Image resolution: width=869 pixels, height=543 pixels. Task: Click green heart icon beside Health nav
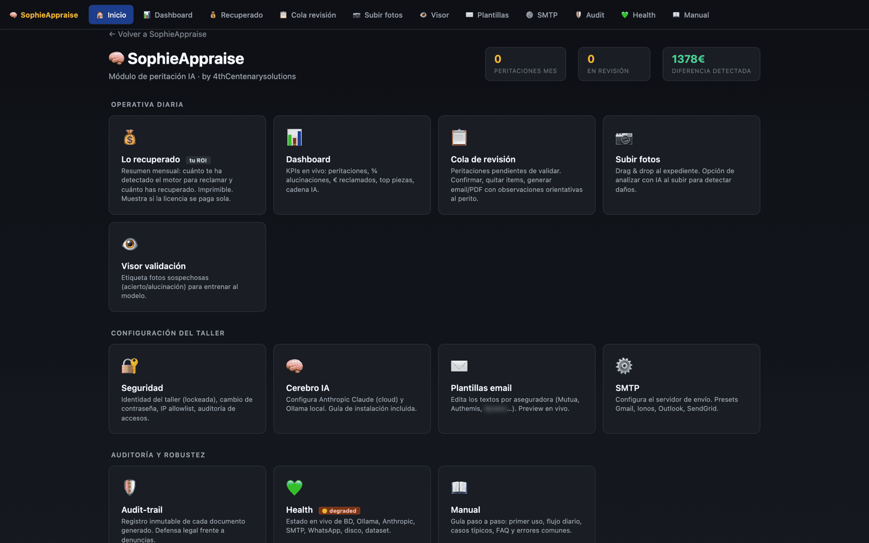coord(625,15)
